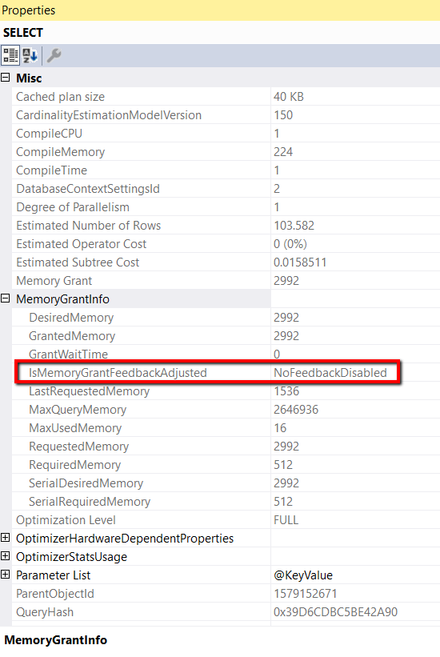Switch to Categorized view icon

10,55
